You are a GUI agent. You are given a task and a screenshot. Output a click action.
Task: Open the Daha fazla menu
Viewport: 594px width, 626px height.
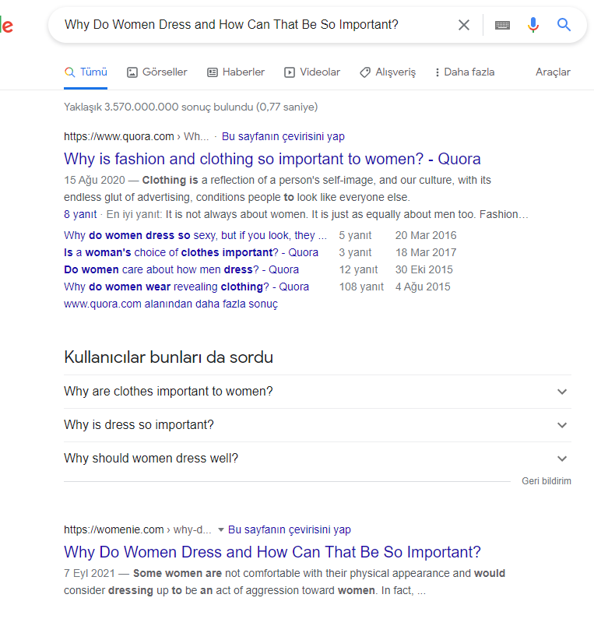point(465,72)
